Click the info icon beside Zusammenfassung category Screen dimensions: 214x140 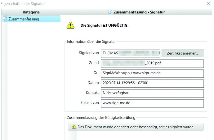(5, 19)
